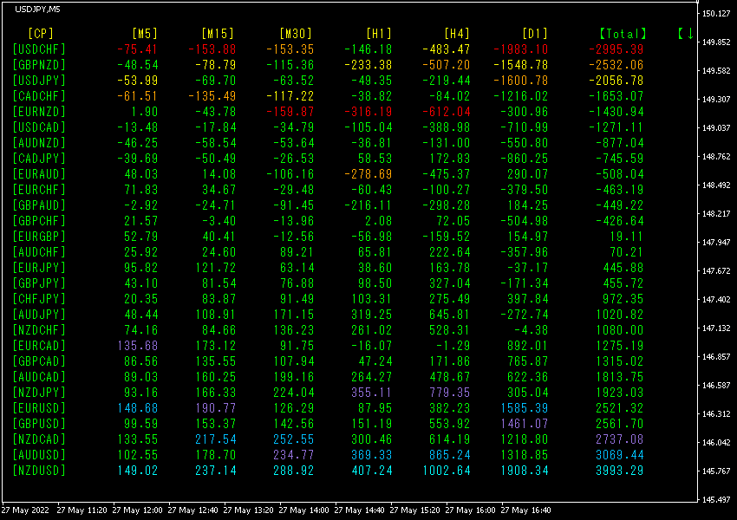The image size is (737, 520).
Task: Click CADCHF M15 value -135.49
Action: click(x=212, y=96)
